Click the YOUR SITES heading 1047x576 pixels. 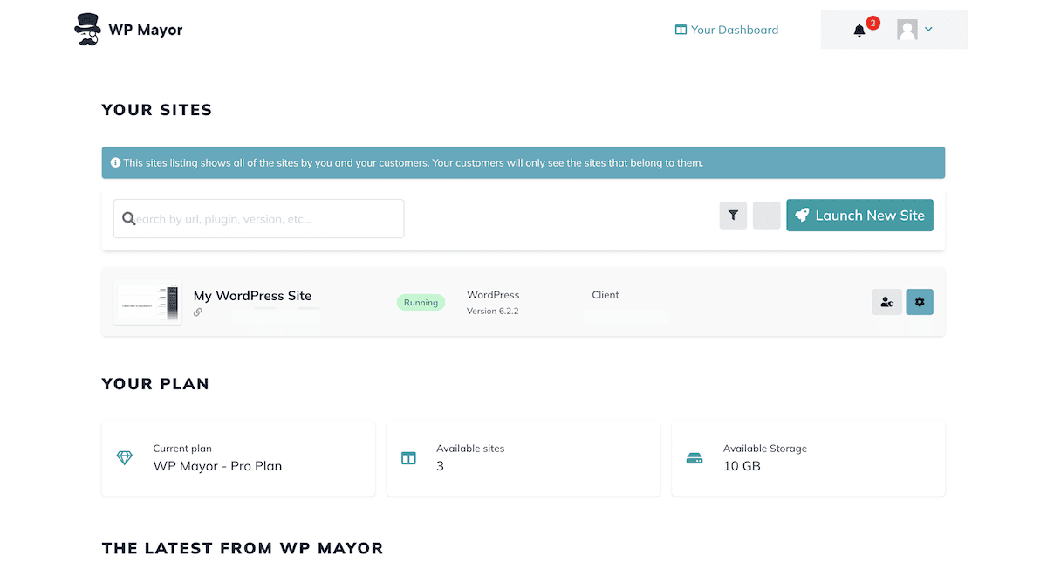[157, 110]
